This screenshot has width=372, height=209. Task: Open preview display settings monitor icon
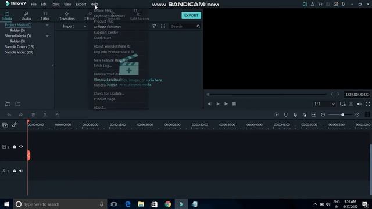point(342,104)
